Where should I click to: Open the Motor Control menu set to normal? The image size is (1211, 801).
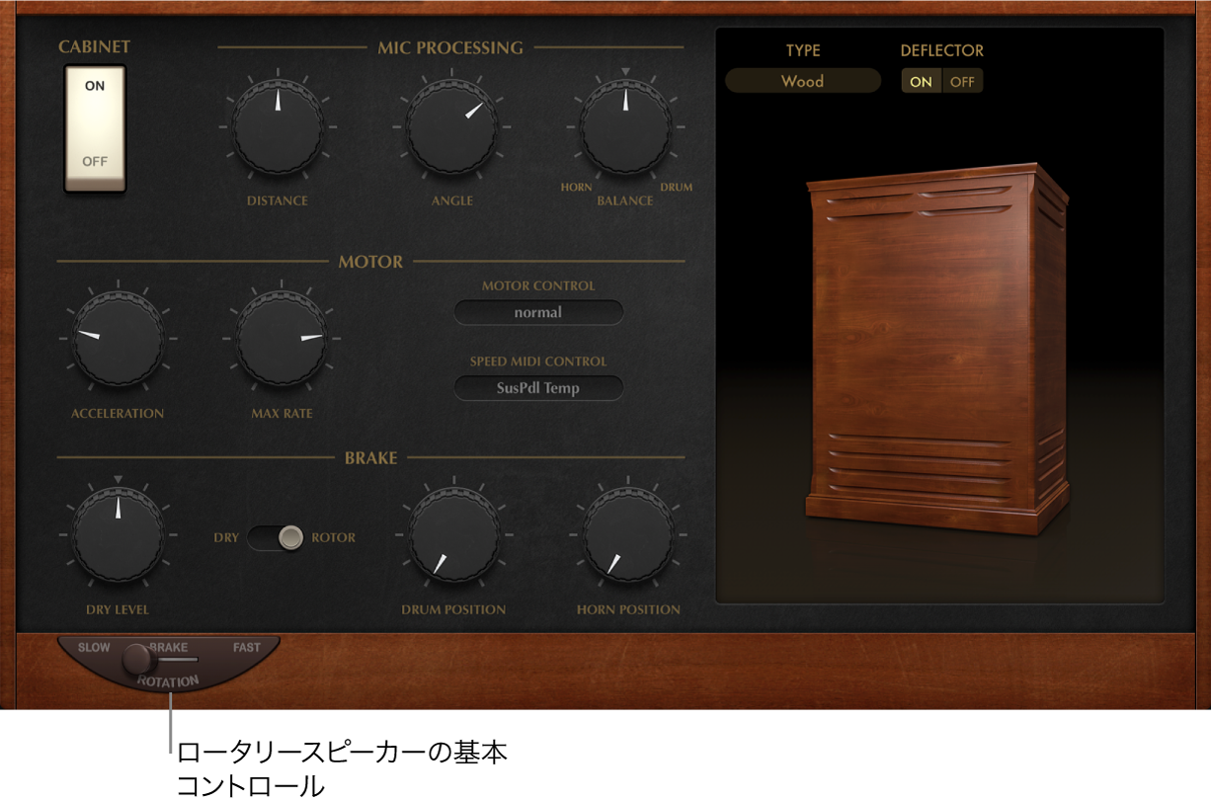538,312
